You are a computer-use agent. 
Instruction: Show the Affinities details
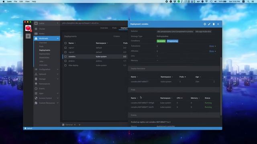212,51
